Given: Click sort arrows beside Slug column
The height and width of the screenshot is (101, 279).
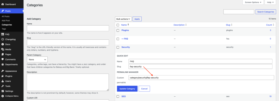Looking at the screenshot, I should [232, 25].
